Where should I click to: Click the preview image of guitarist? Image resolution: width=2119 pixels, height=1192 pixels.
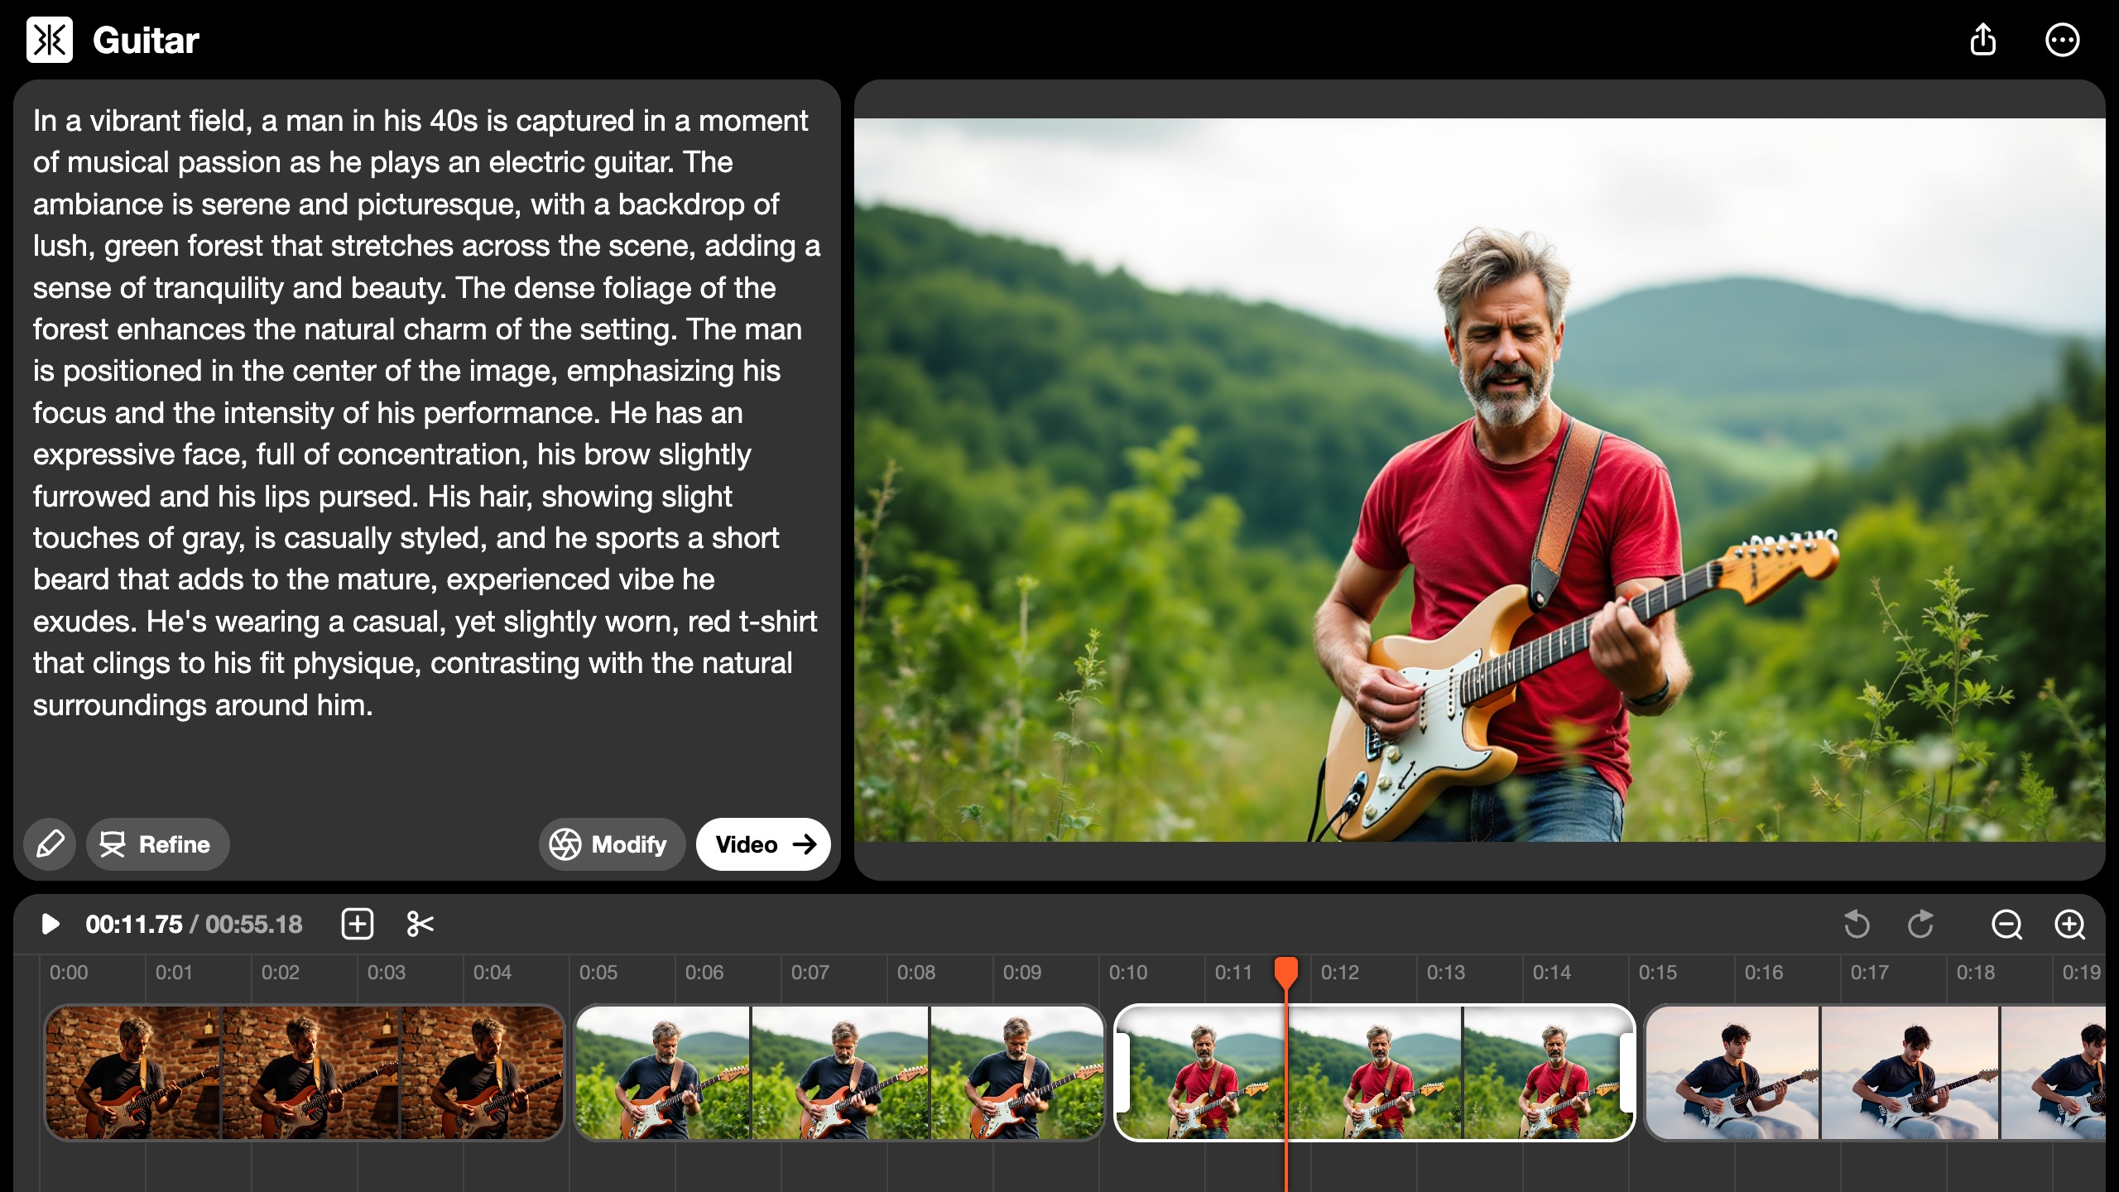[1479, 480]
